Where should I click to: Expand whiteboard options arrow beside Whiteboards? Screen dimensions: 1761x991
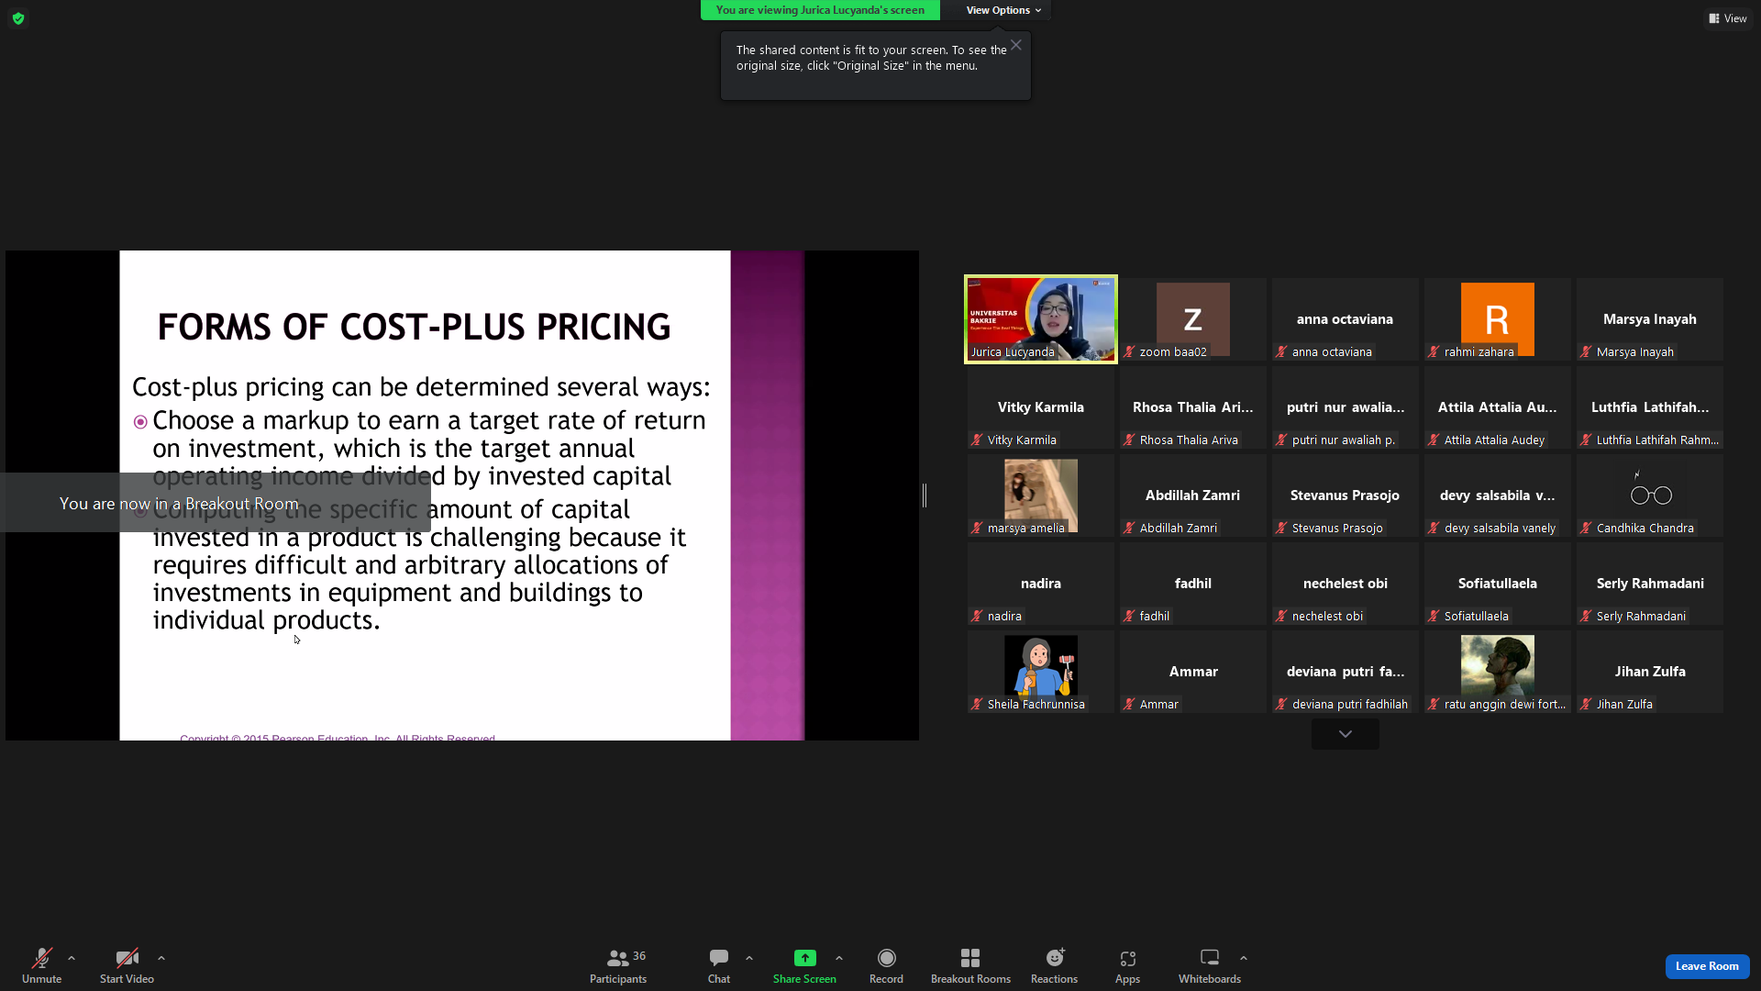[x=1244, y=958]
